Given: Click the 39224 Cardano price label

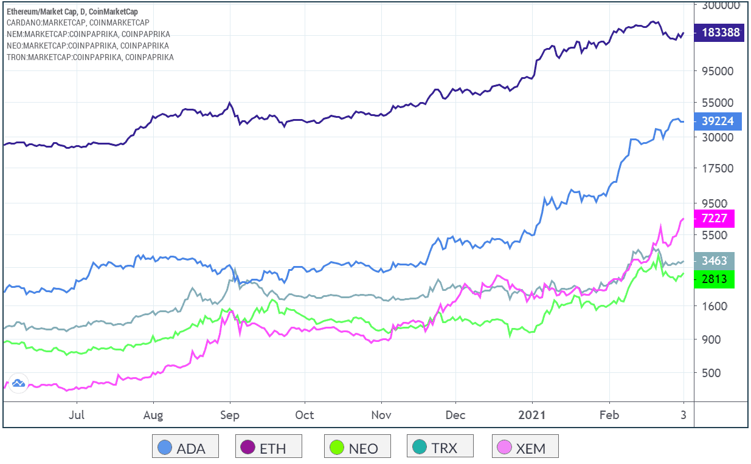Looking at the screenshot, I should tap(717, 121).
